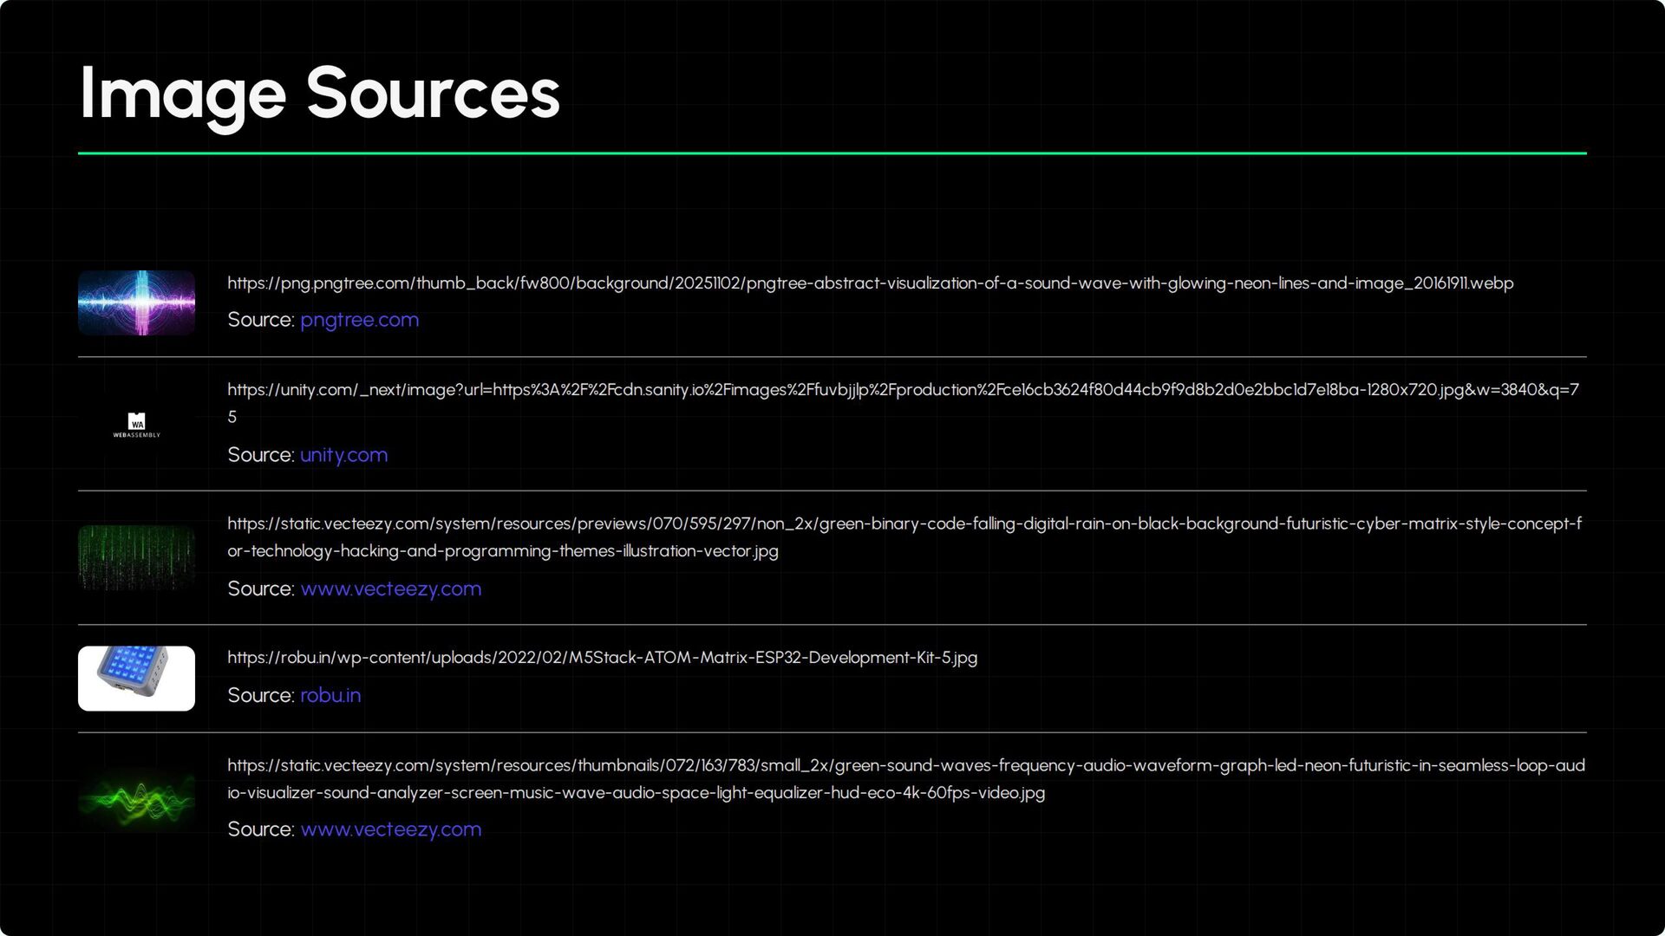Click the pngtree sound-wave image URL text
Viewport: 1665px width, 936px height.
click(870, 283)
